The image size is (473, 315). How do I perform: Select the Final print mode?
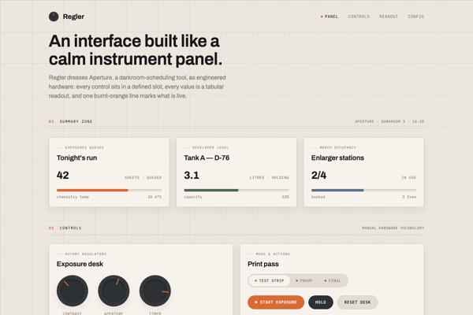tap(333, 280)
